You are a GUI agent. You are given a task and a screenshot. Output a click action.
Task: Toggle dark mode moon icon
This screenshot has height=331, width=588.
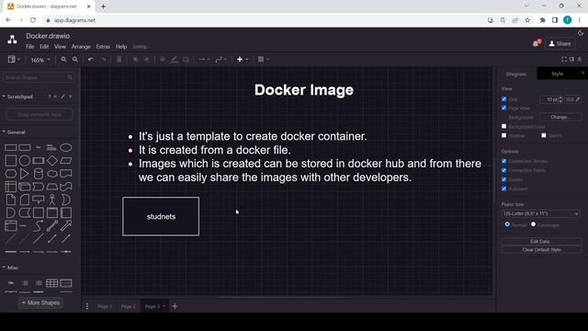pos(581,33)
